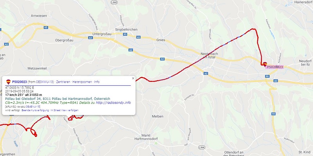Viewport: 313px width, 156px height.
Task: Select In Street View verfolgen
Action: click(65, 110)
